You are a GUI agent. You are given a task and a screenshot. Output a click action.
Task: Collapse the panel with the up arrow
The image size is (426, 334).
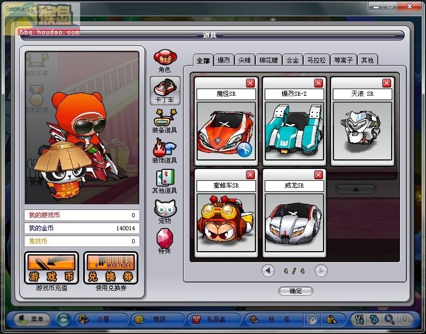(356, 189)
